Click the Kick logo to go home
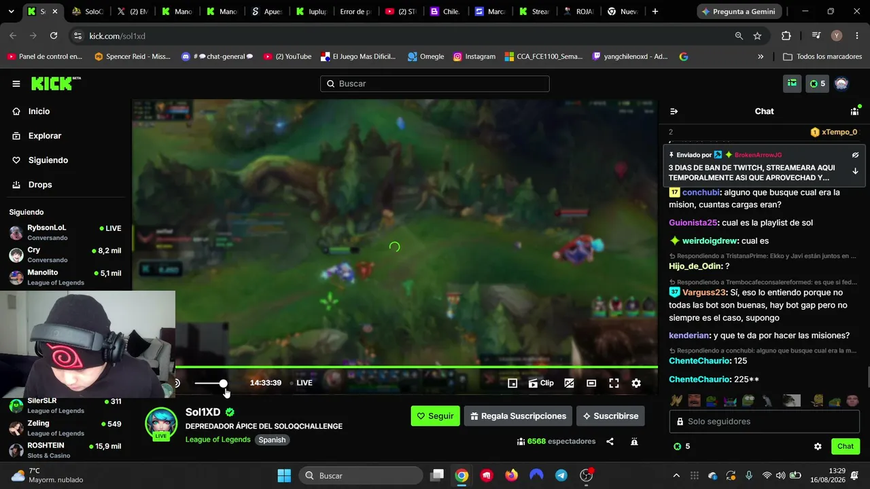The image size is (870, 489). [56, 84]
